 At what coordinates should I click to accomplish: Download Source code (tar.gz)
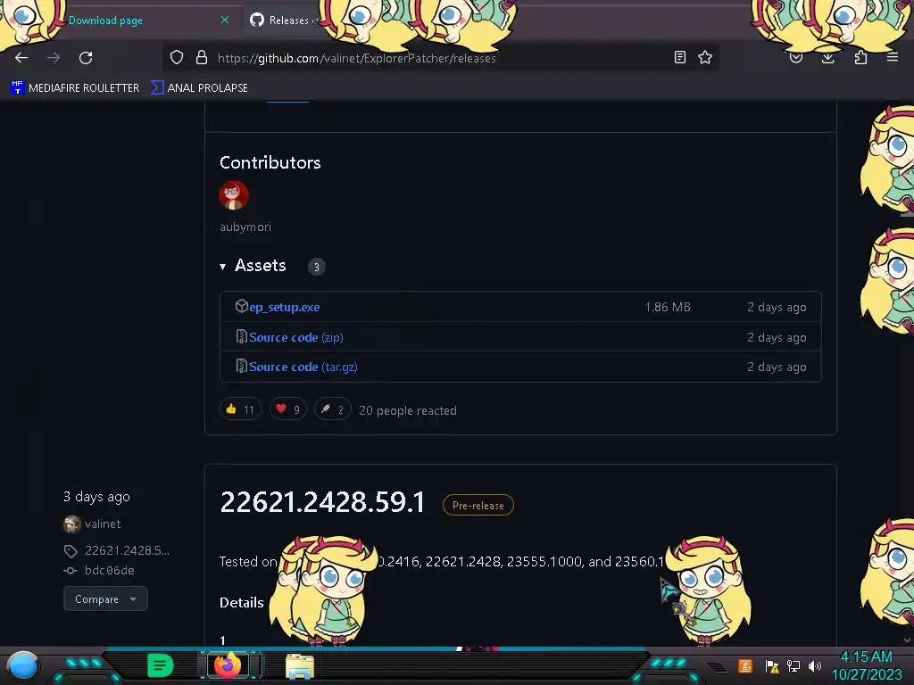(x=303, y=367)
